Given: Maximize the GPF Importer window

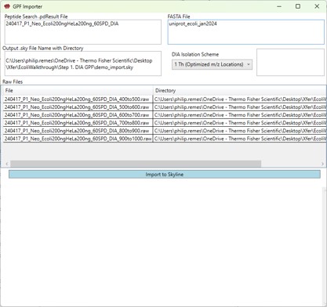Looking at the screenshot, I should (x=298, y=6).
